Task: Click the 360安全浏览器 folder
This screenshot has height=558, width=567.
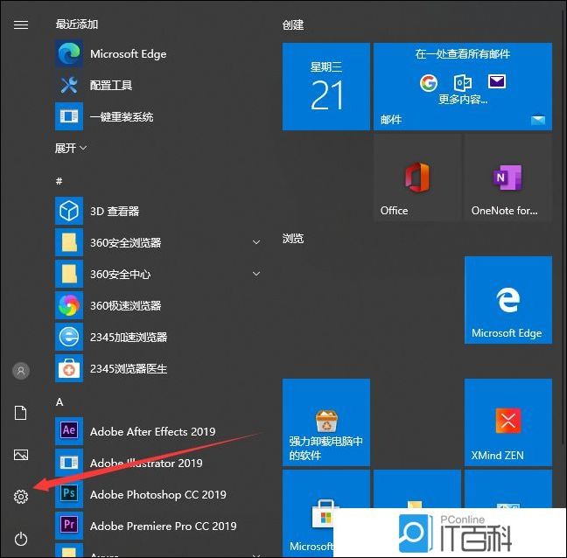Action: (x=157, y=242)
